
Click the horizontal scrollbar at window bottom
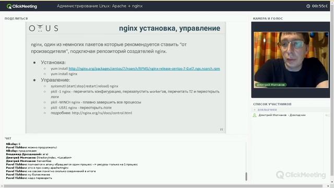click(x=163, y=186)
